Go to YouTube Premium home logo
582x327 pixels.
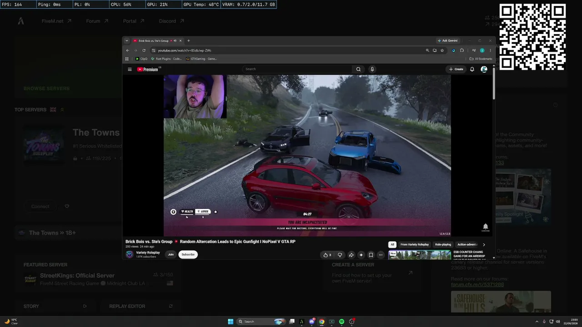coord(148,69)
